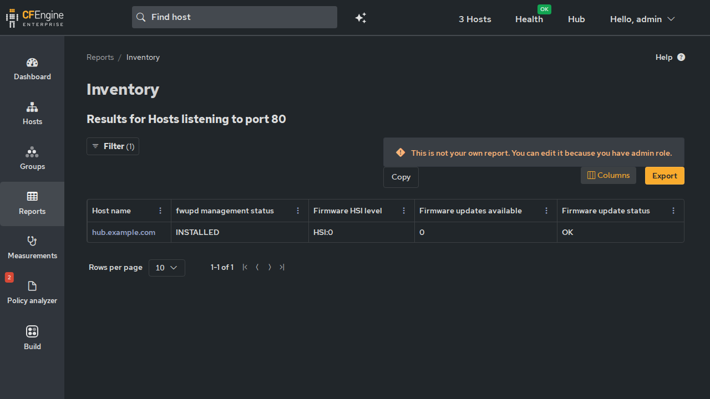Open the Hosts sidebar item

coord(32,114)
